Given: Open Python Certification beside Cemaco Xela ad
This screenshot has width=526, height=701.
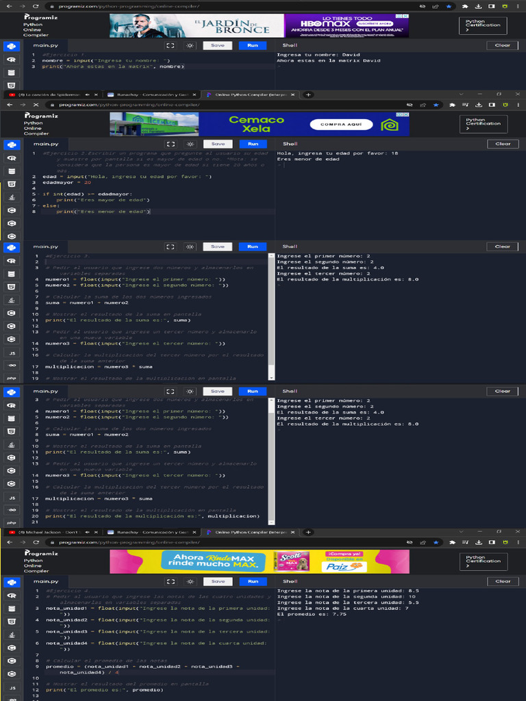Looking at the screenshot, I should 483,123.
